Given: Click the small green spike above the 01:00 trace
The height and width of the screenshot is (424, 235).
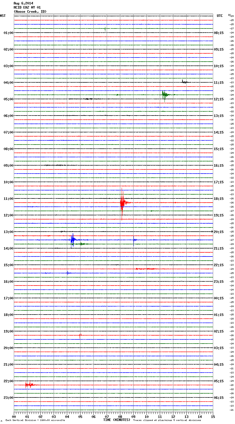Looking at the screenshot, I should [x=105, y=29].
